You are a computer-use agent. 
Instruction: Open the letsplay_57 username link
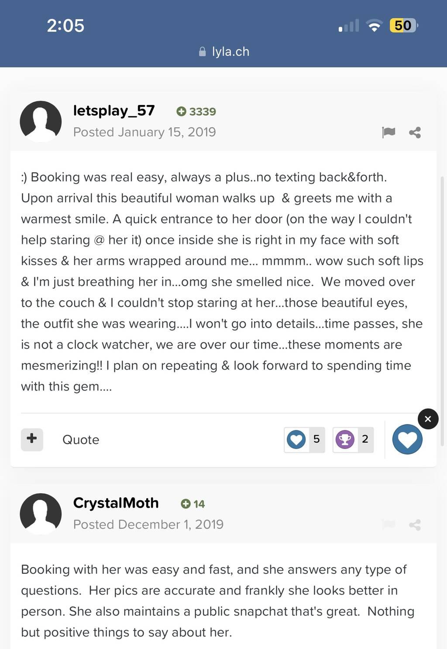pyautogui.click(x=114, y=111)
